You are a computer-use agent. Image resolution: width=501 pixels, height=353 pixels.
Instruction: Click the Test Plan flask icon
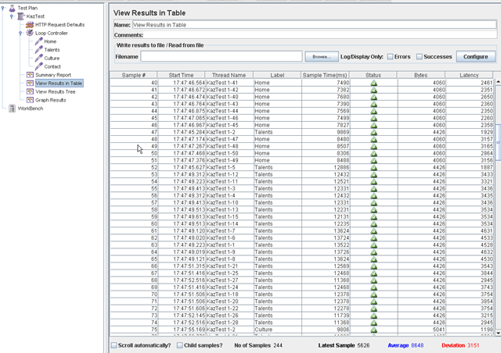pos(13,8)
